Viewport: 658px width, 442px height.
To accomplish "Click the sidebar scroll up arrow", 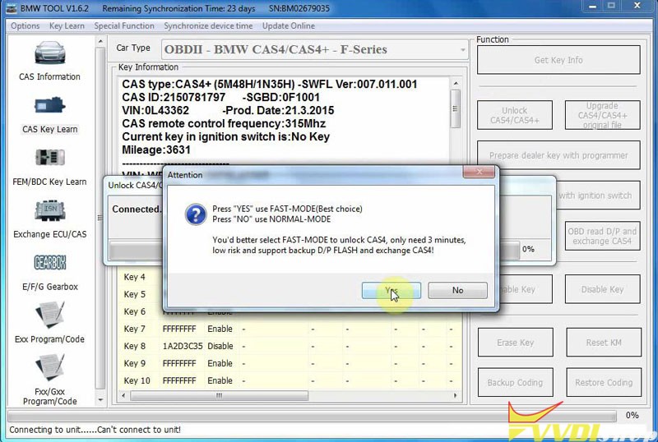I will pos(100,41).
